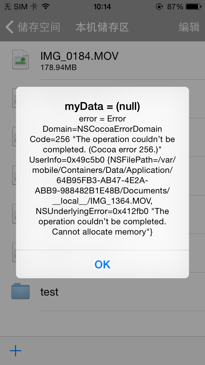Tap the Wi-Fi status icon

pos(46,6)
